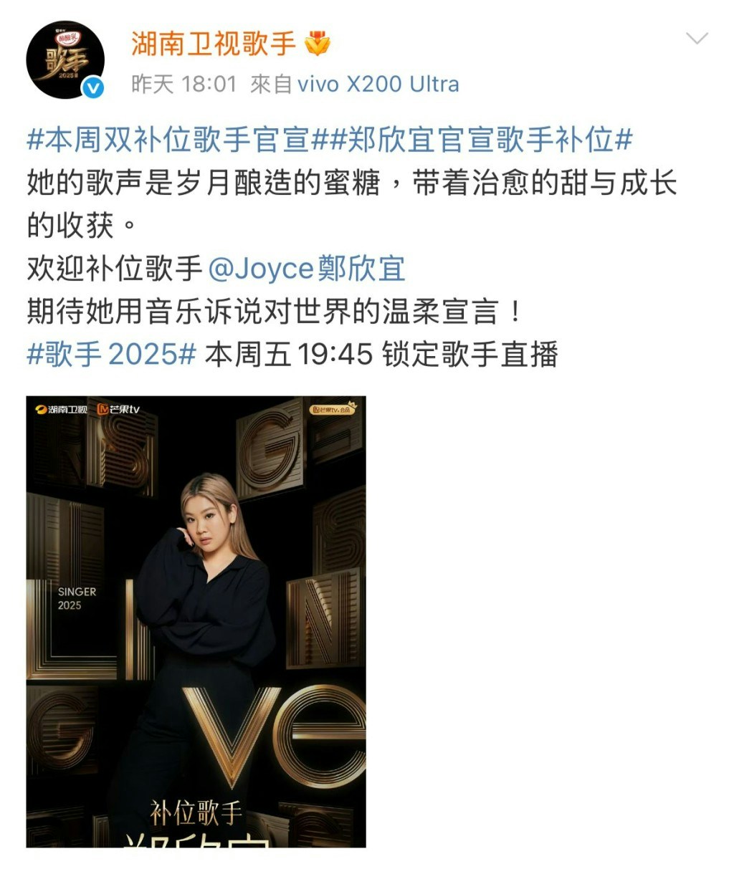Click the 湖南卫视 logo on the poster
734x869 pixels.
[x=62, y=409]
